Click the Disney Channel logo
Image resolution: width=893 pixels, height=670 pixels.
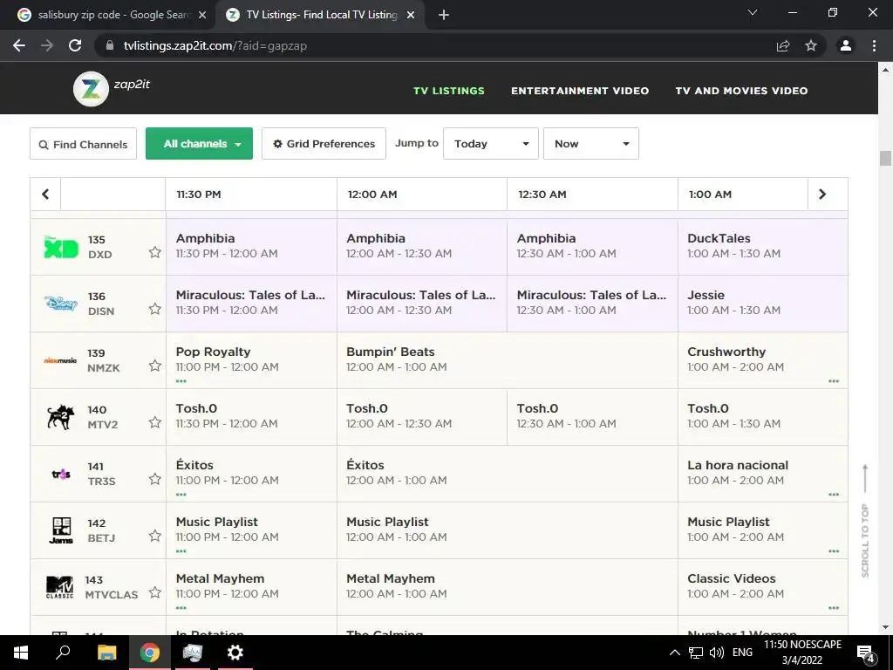point(61,303)
